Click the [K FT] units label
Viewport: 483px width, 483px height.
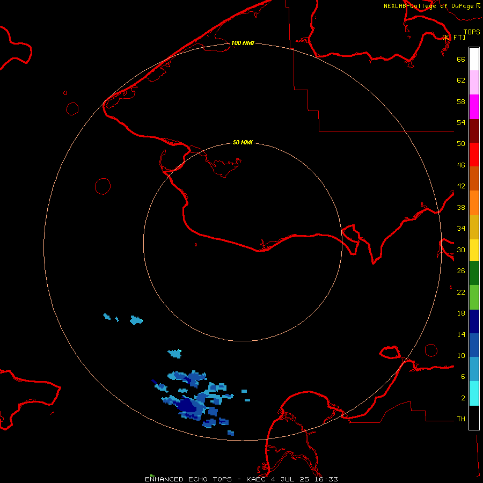pyautogui.click(x=453, y=37)
